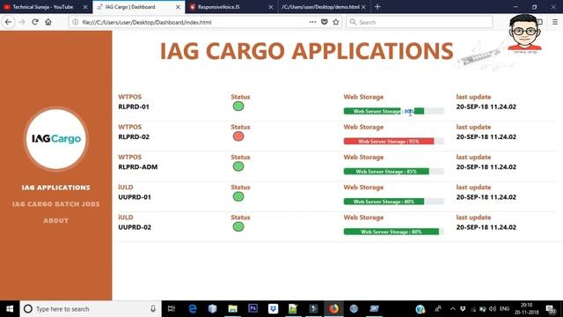Click RLPRD-01 web storage progress bar
Image resolution: width=563 pixels, height=317 pixels.
393,111
